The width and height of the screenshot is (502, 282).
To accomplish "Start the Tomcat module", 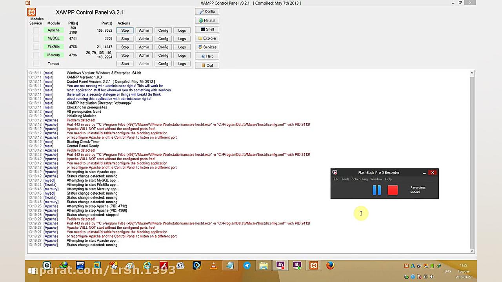I will point(125,64).
